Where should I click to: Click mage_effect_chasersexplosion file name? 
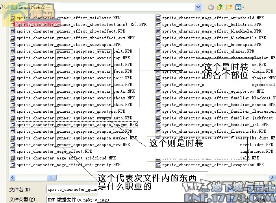click(219, 58)
